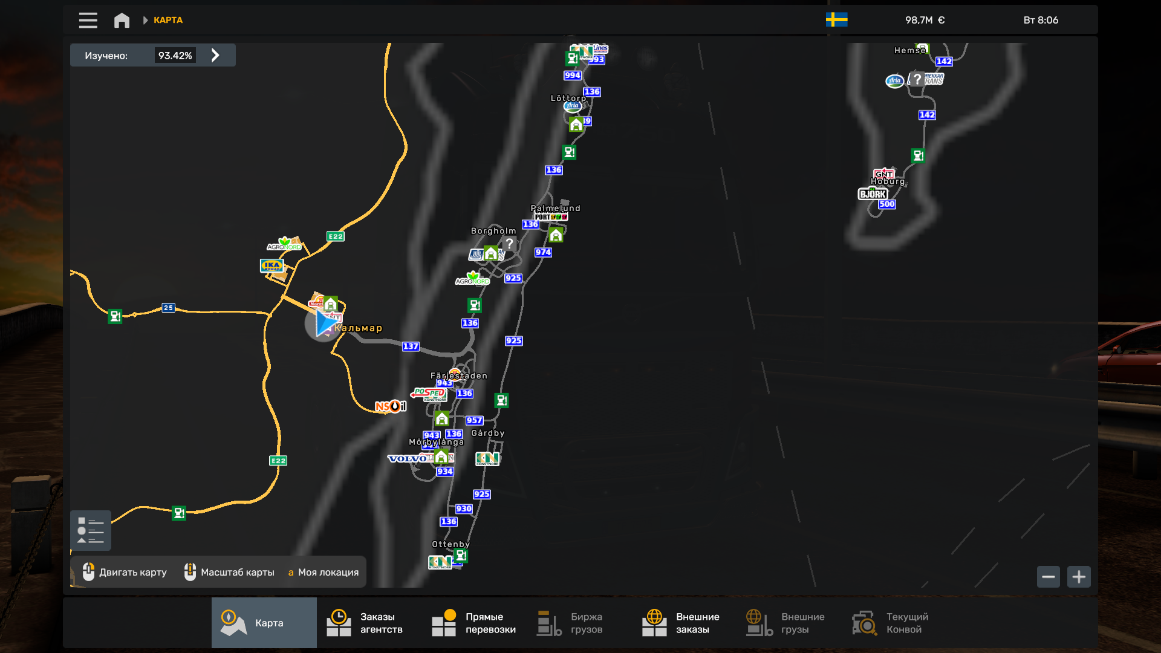Click the Кальмар city label

click(359, 328)
